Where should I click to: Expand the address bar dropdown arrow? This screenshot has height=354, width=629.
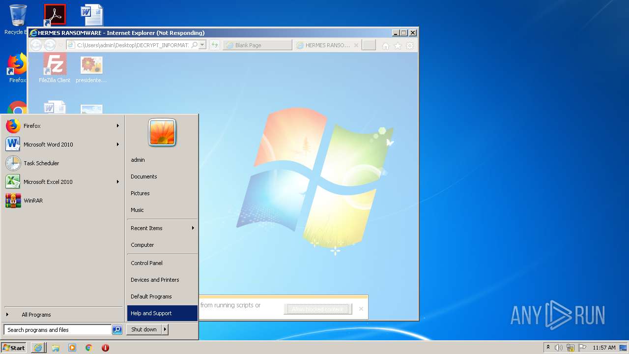click(x=202, y=45)
